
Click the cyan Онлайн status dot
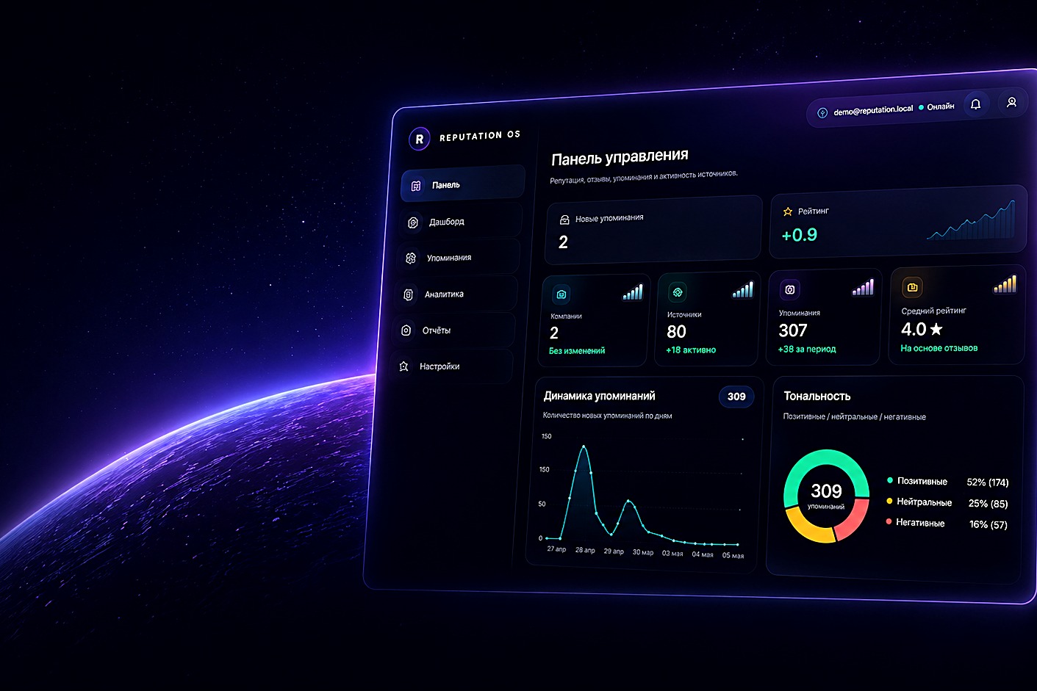coord(921,108)
